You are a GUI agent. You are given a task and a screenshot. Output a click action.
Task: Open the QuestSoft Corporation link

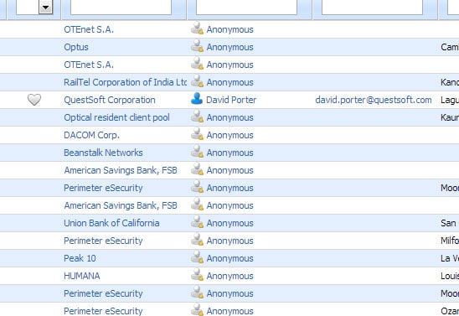[x=110, y=100]
